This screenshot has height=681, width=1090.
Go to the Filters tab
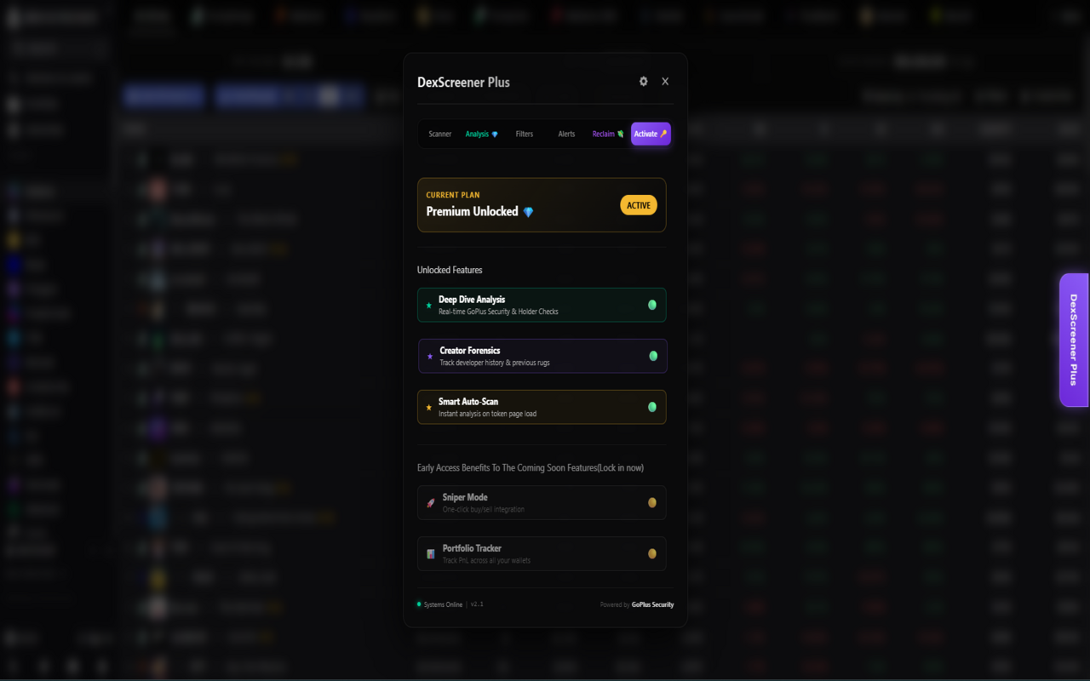click(x=525, y=134)
